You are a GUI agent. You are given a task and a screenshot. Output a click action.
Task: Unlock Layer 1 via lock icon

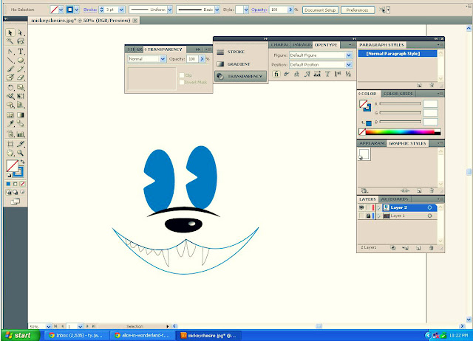coord(368,216)
